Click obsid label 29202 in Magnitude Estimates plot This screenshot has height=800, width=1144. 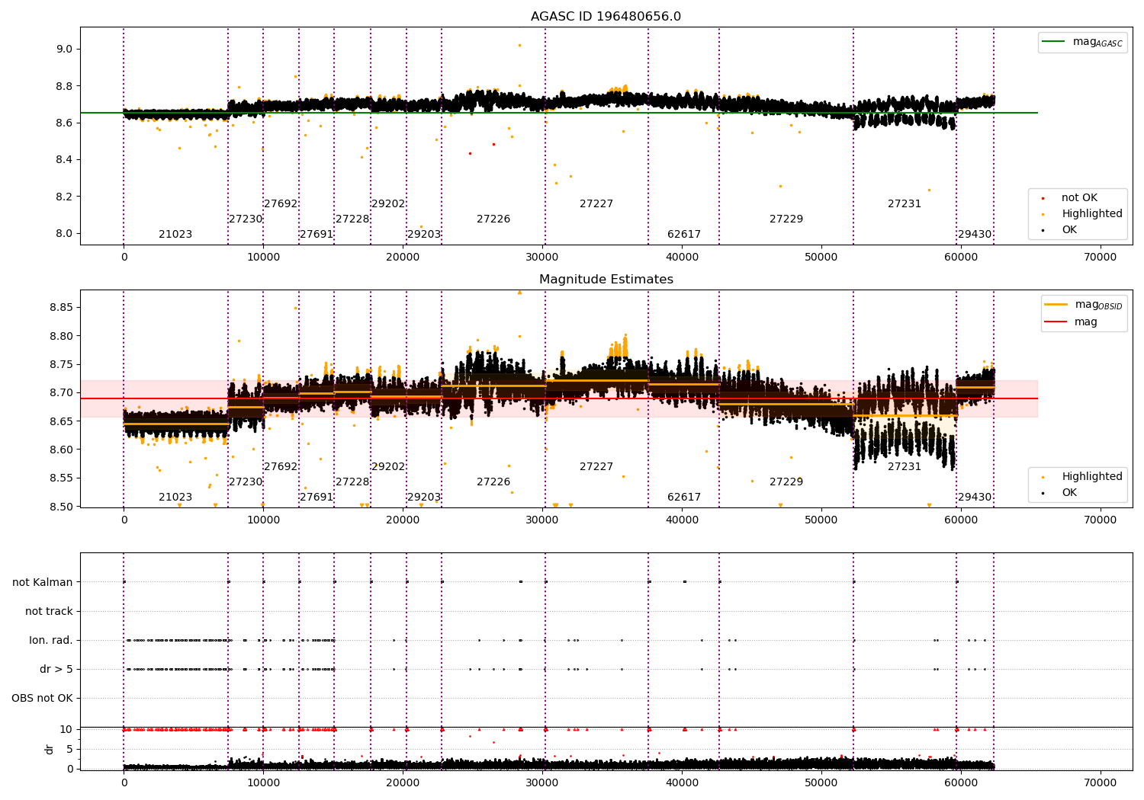(388, 467)
